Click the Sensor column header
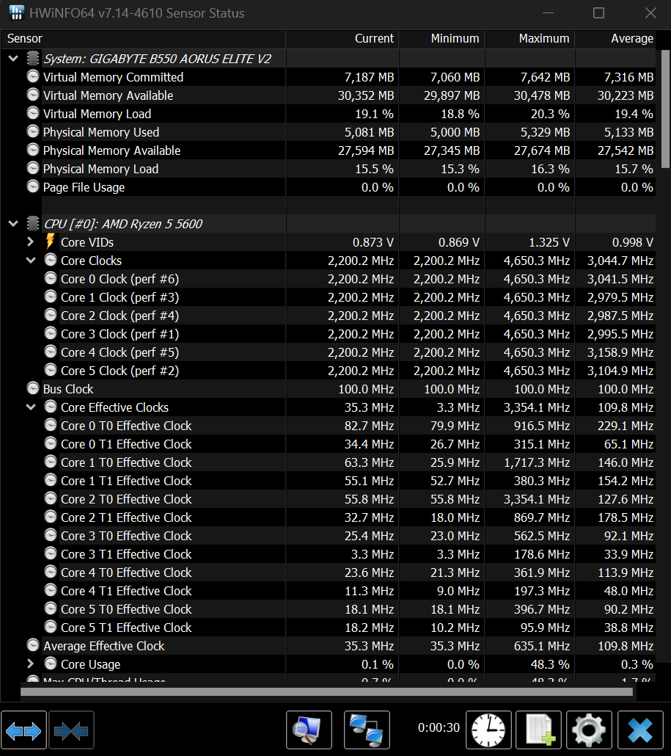671x756 pixels. click(143, 39)
